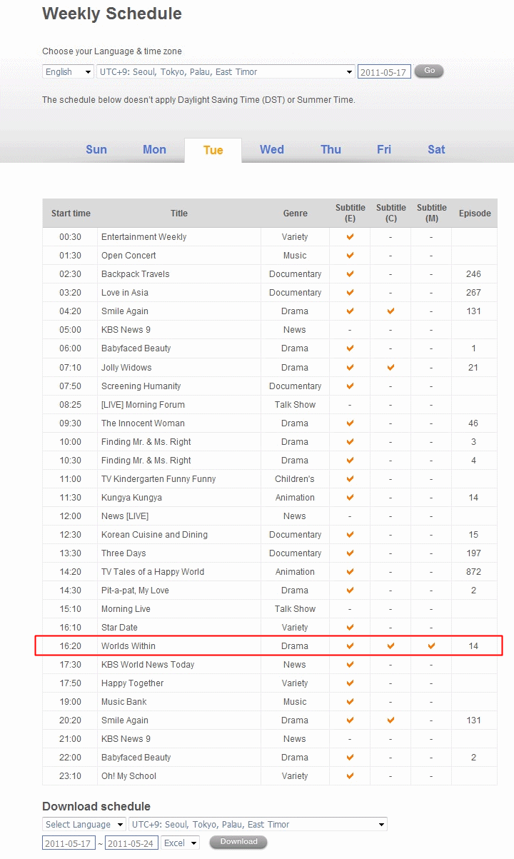Click the Subtitle (E) checkmark for Three Days
Screen dimensions: 514x859
tap(350, 553)
